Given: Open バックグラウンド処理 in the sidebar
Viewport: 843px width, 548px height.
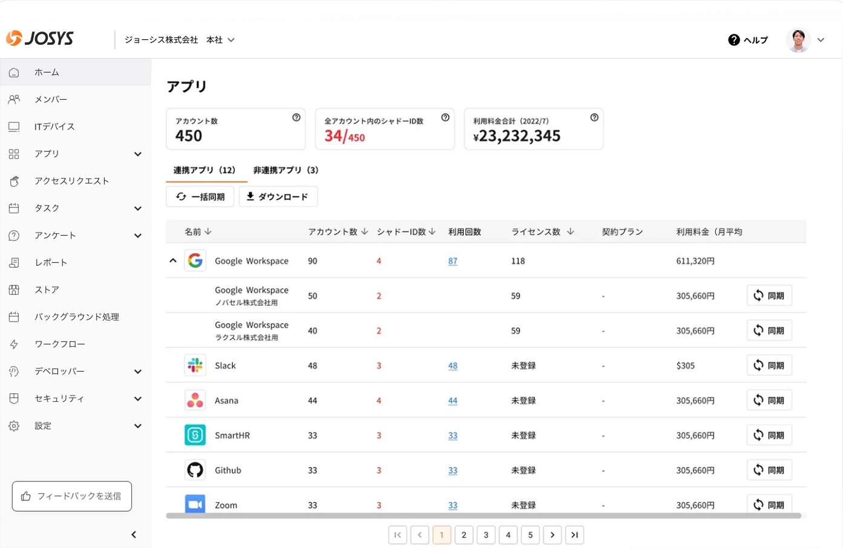Looking at the screenshot, I should tap(76, 317).
